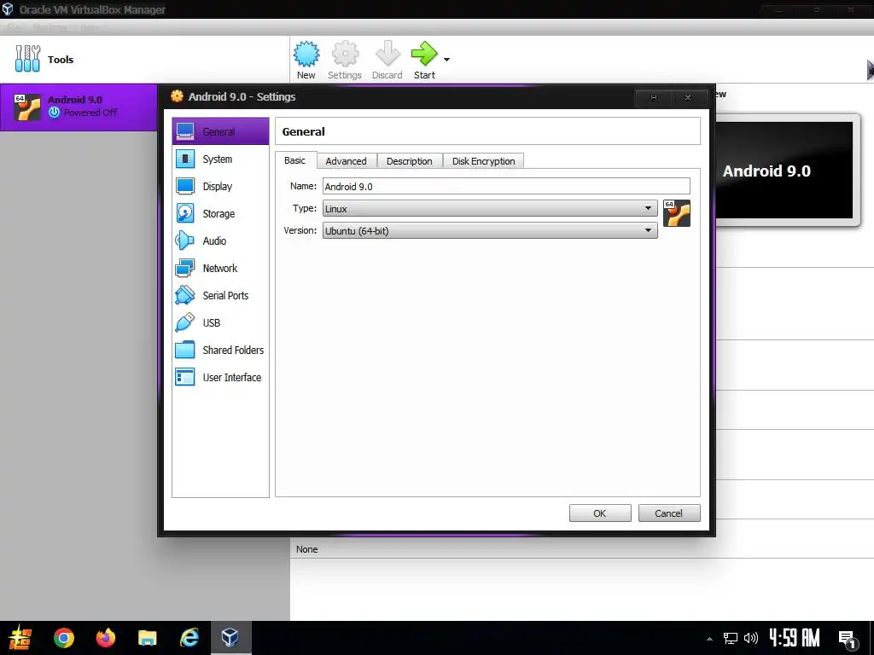Click the OS type icon beside Type
The width and height of the screenshot is (874, 655).
pos(677,213)
